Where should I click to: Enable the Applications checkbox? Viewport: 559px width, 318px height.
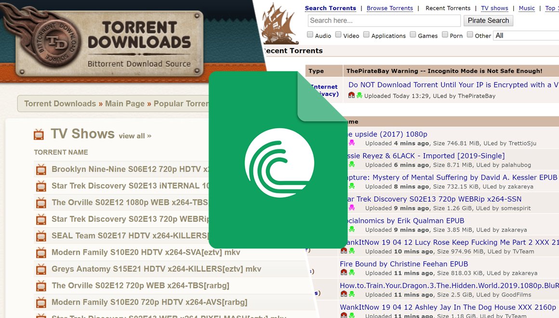coord(367,35)
